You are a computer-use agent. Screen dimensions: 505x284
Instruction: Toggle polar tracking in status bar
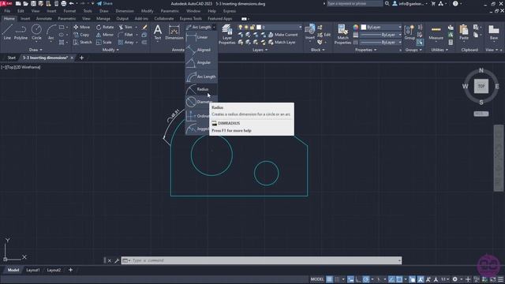point(366,279)
